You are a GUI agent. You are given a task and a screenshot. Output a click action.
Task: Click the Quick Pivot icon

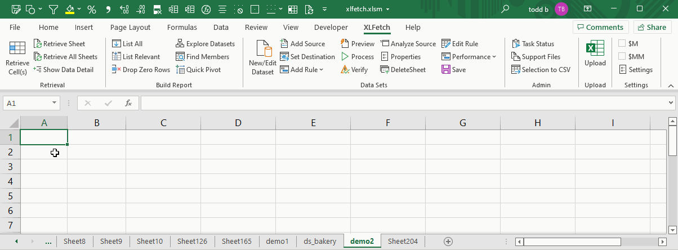pos(180,70)
